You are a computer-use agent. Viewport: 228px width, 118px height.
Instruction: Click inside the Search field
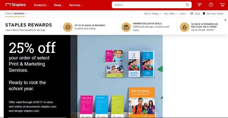(x=150, y=5)
